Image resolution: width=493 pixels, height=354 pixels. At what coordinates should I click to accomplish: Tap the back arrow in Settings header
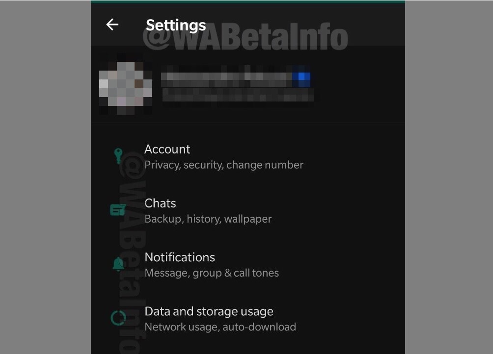(112, 25)
